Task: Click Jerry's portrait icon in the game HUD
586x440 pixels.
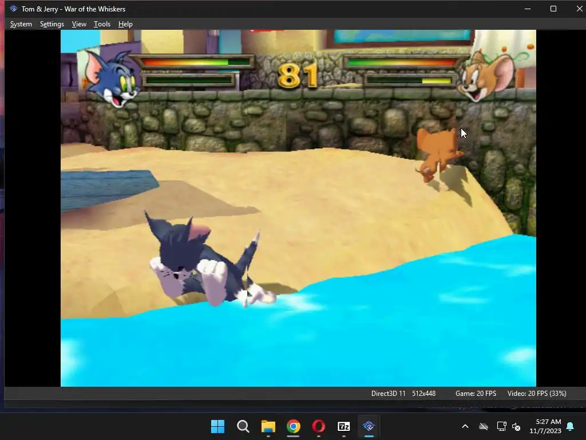Action: (x=487, y=76)
